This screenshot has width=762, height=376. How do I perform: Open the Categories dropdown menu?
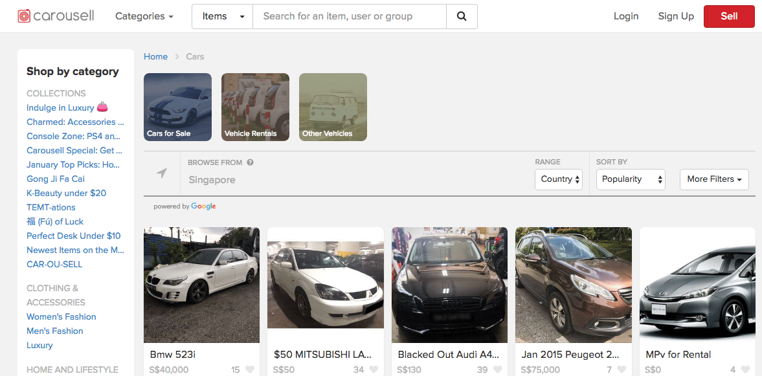[144, 16]
